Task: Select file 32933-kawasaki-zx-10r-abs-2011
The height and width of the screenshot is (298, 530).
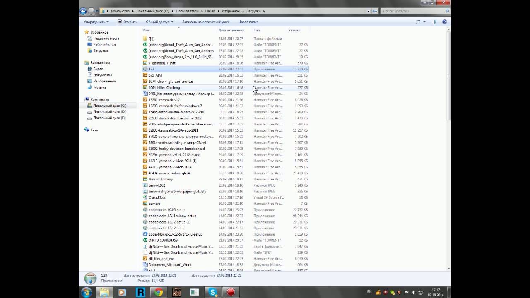Action: (x=173, y=130)
